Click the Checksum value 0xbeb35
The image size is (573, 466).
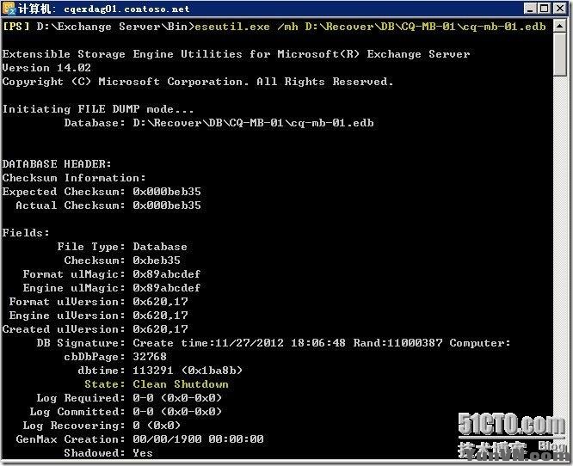[x=157, y=261]
